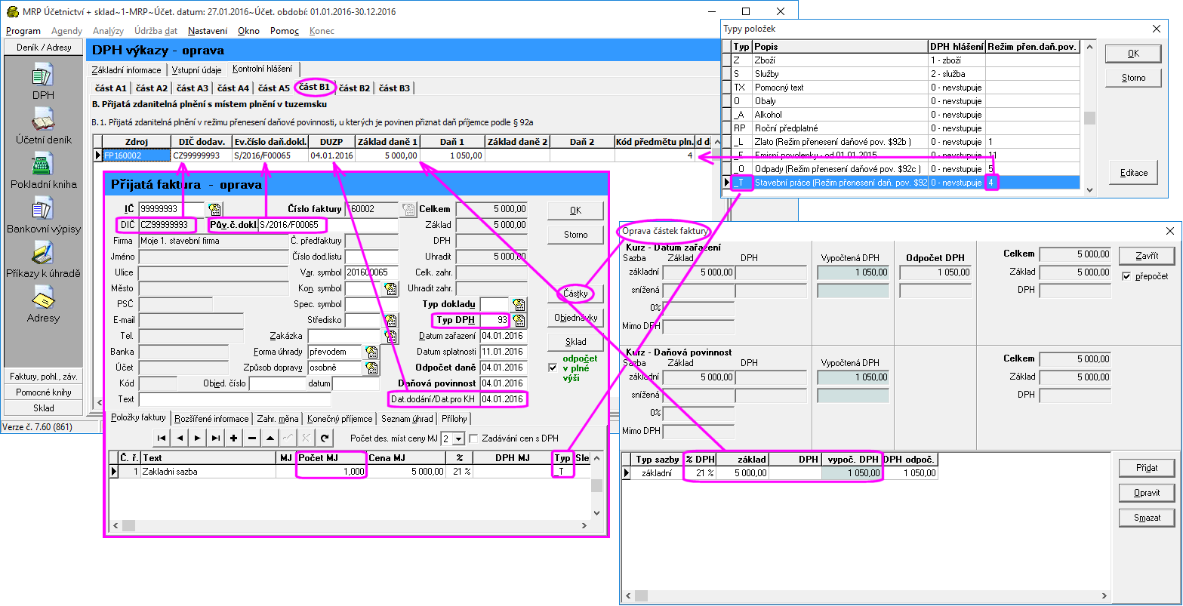Click the Příkazy k úhradě icon

[x=43, y=253]
